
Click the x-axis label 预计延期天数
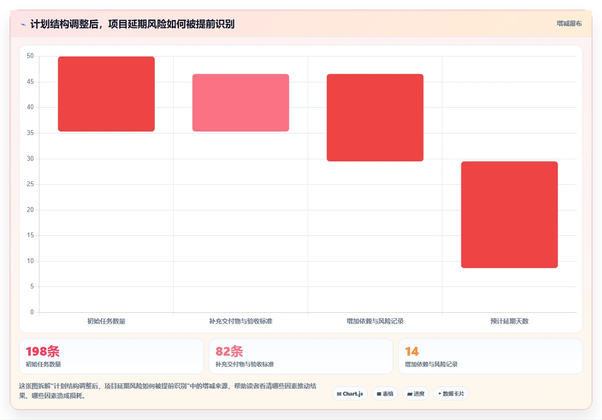pos(510,321)
